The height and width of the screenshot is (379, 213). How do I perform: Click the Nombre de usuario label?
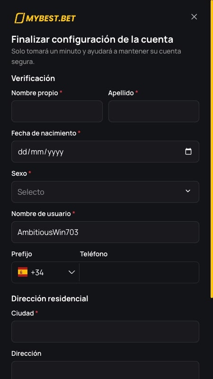(41, 214)
